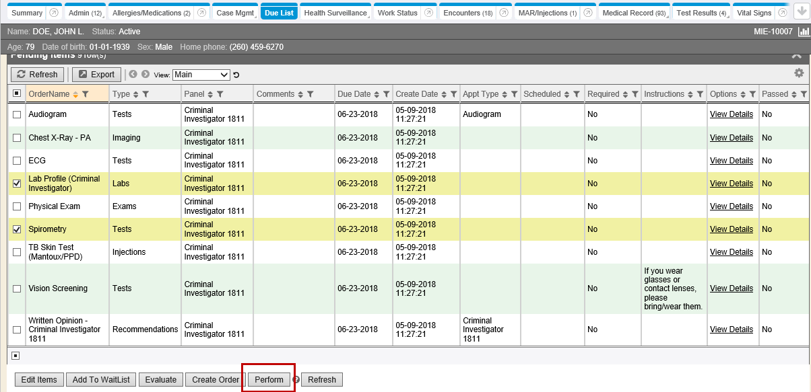Click the down arrow ending the tab bar

click(x=801, y=13)
